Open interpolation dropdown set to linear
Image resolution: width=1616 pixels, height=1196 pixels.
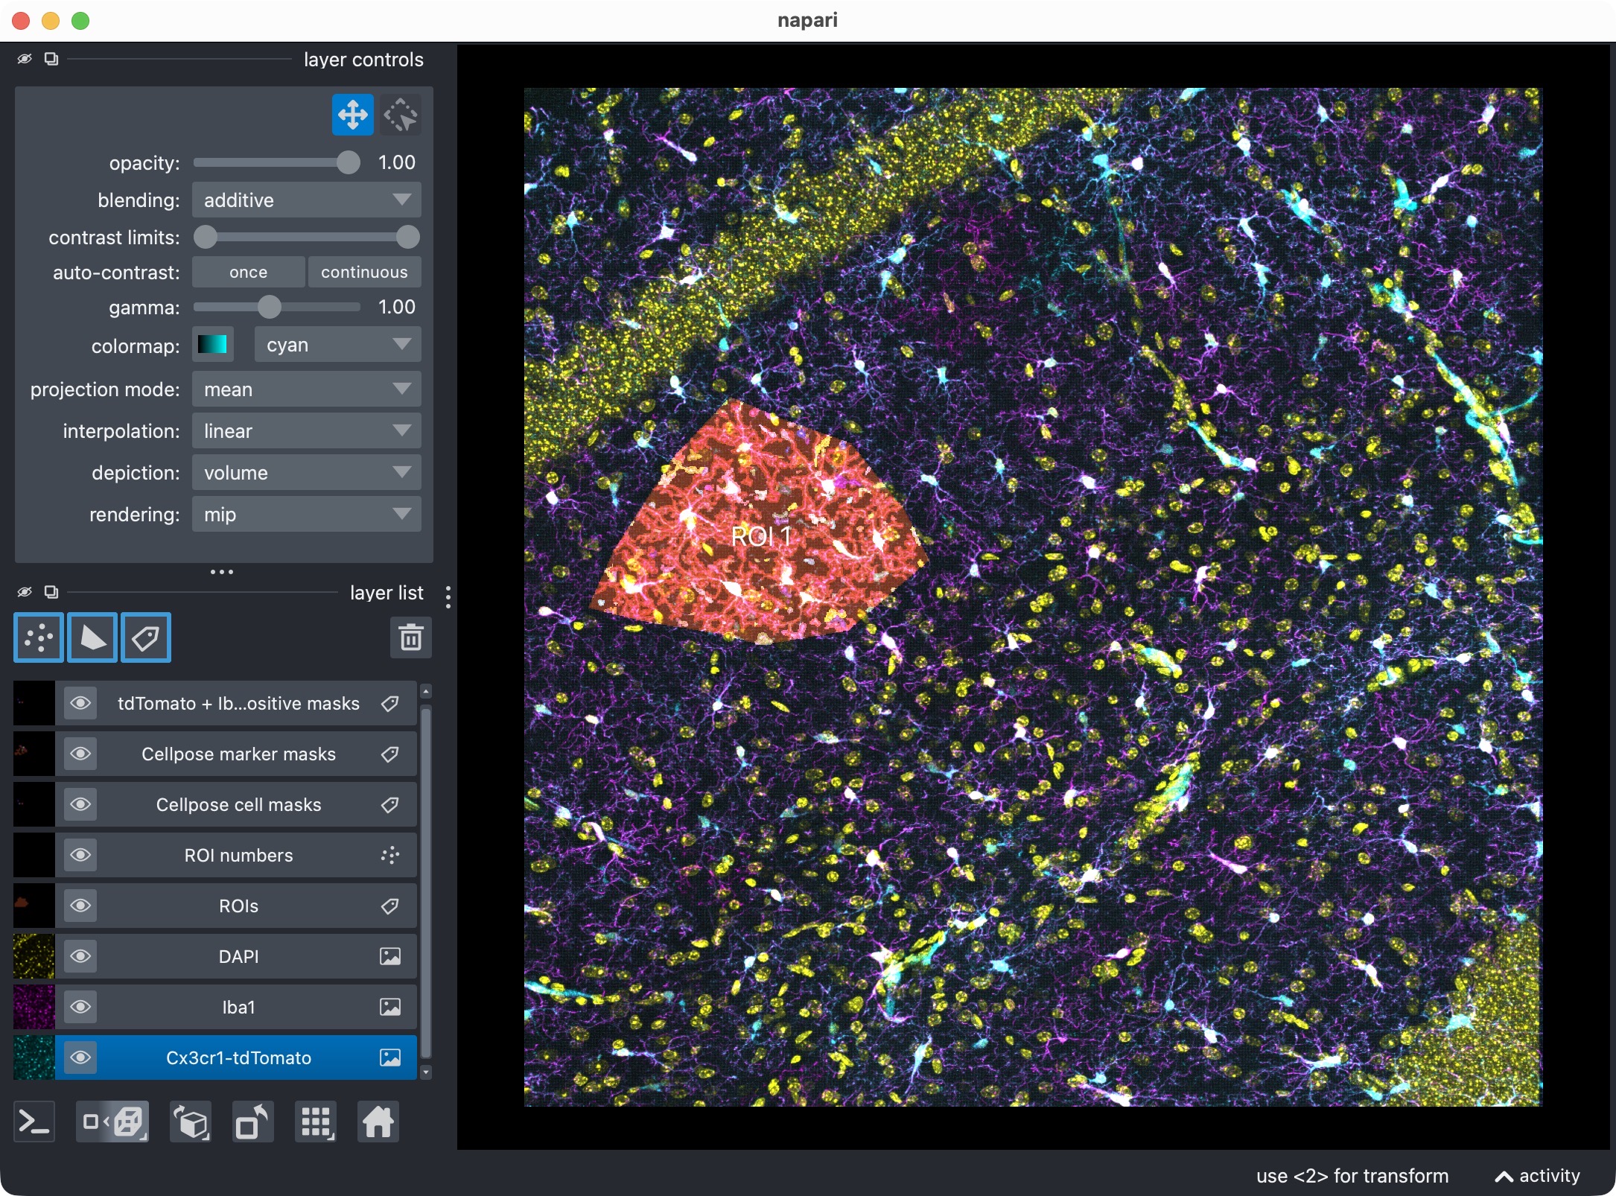[x=306, y=431]
